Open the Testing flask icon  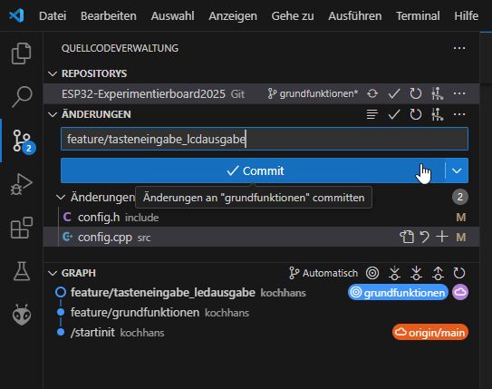click(22, 271)
